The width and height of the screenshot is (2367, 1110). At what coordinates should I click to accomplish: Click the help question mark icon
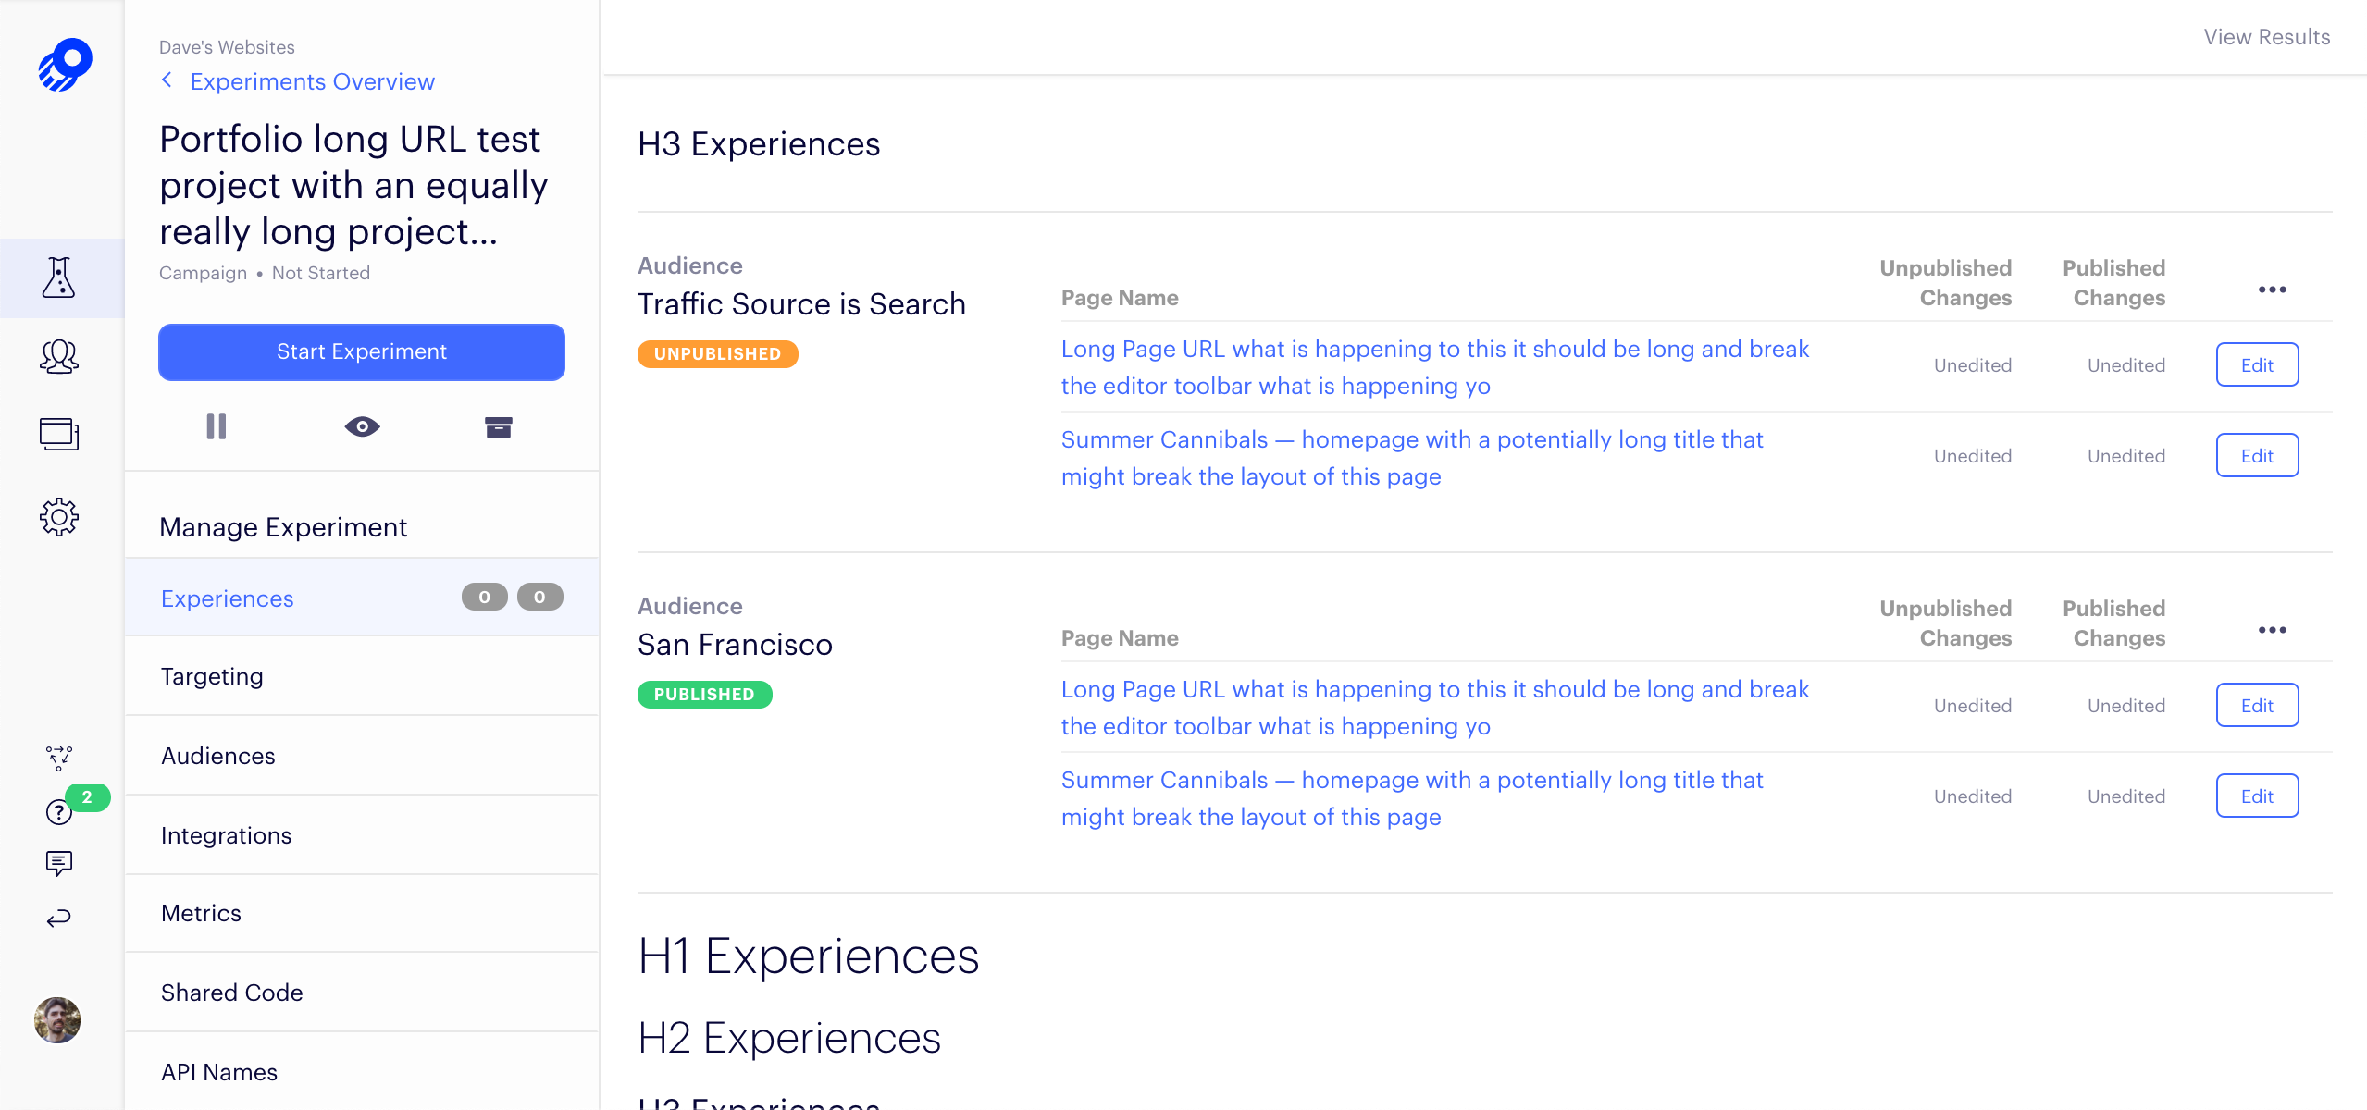point(58,812)
